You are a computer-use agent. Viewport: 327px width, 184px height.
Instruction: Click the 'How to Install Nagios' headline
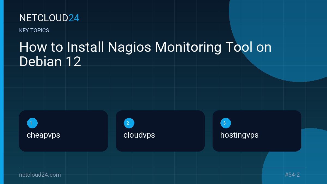(x=146, y=55)
